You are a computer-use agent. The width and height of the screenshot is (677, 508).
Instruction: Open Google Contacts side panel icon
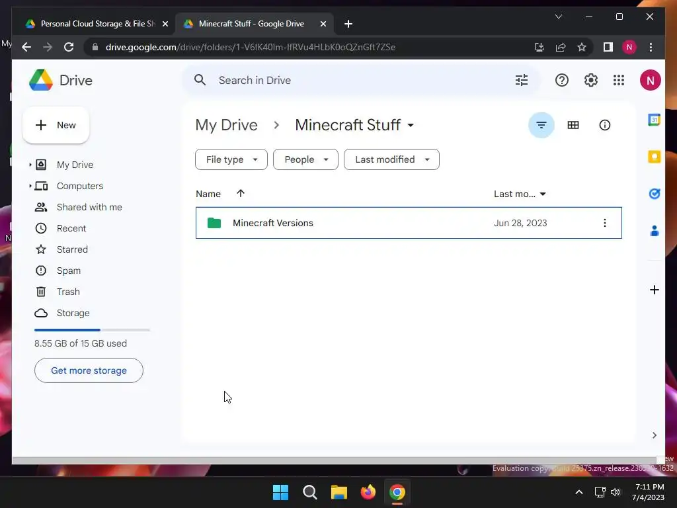point(654,231)
